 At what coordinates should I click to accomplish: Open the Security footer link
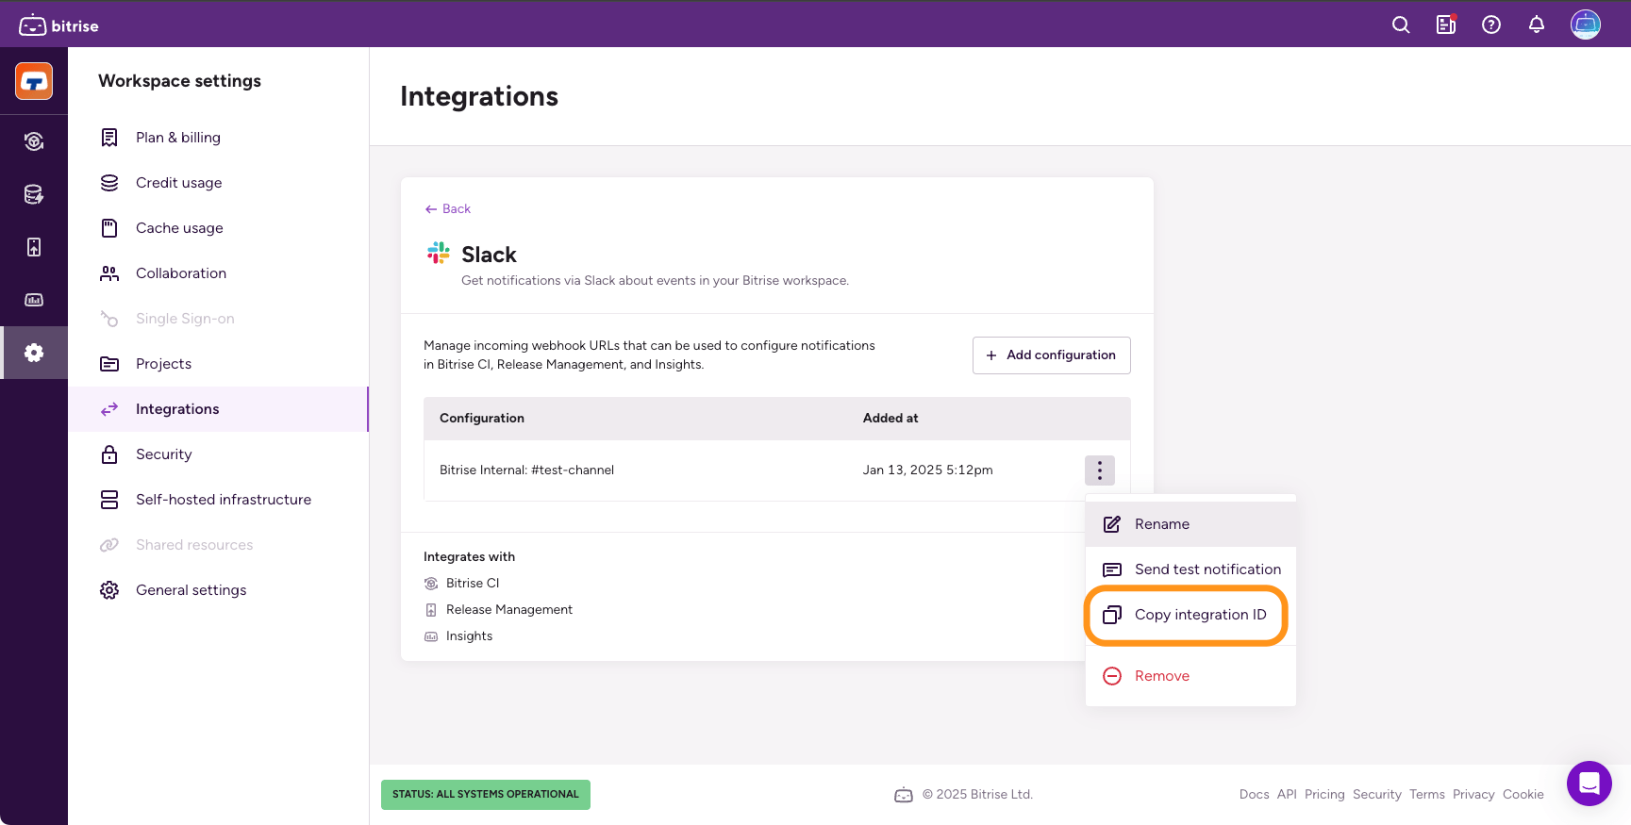tap(1377, 795)
